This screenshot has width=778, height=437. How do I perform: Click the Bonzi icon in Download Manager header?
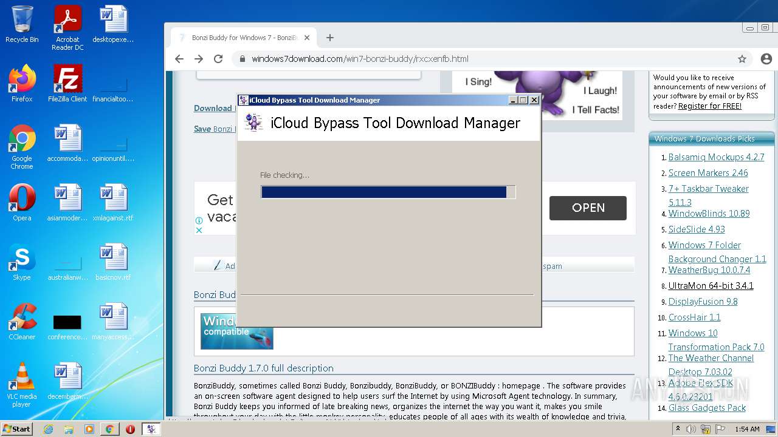(x=253, y=122)
